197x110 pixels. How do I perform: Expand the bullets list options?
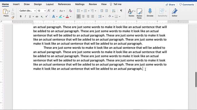tap(82, 11)
